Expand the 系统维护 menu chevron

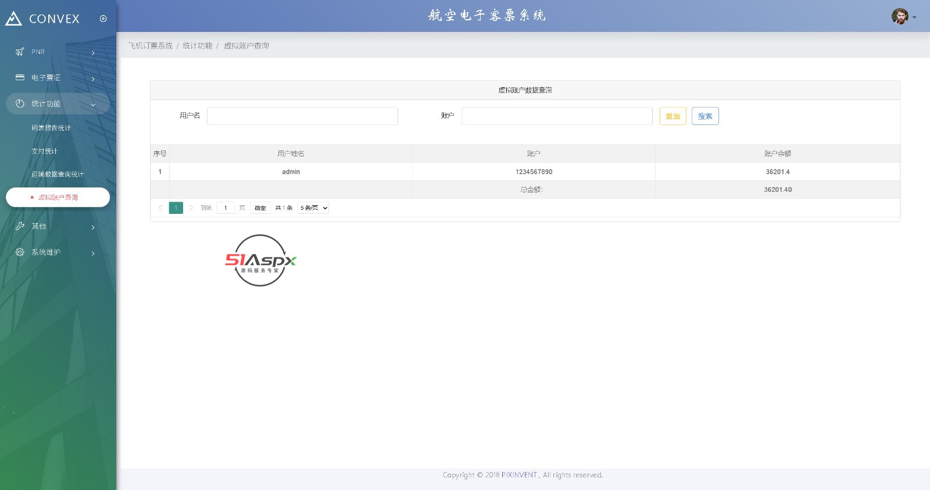tap(93, 253)
